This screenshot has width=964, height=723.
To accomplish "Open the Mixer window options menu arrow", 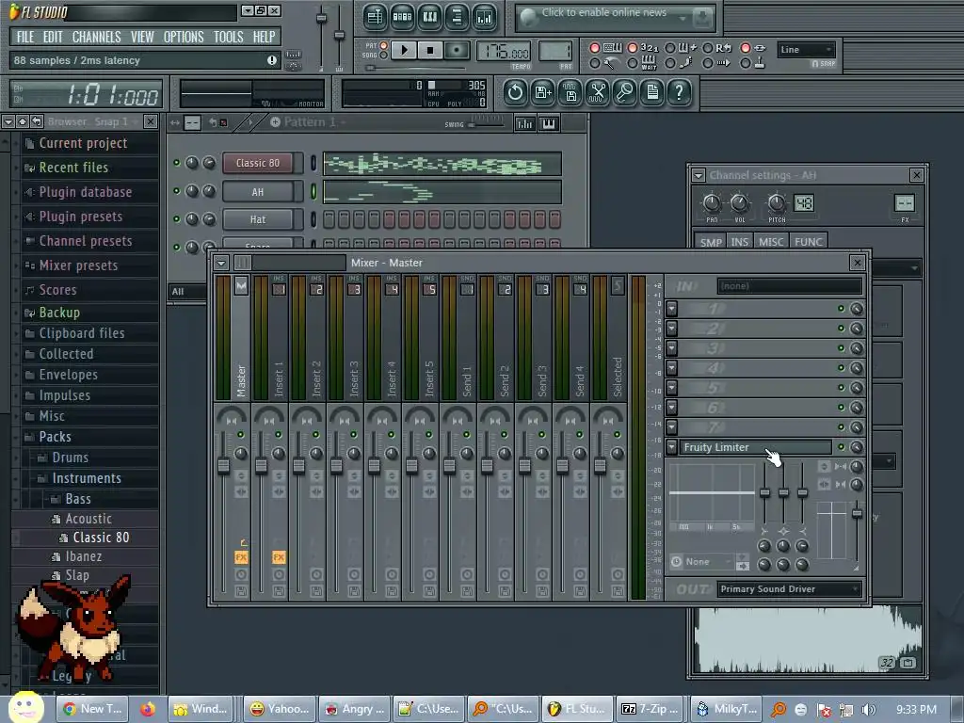I will pos(221,264).
